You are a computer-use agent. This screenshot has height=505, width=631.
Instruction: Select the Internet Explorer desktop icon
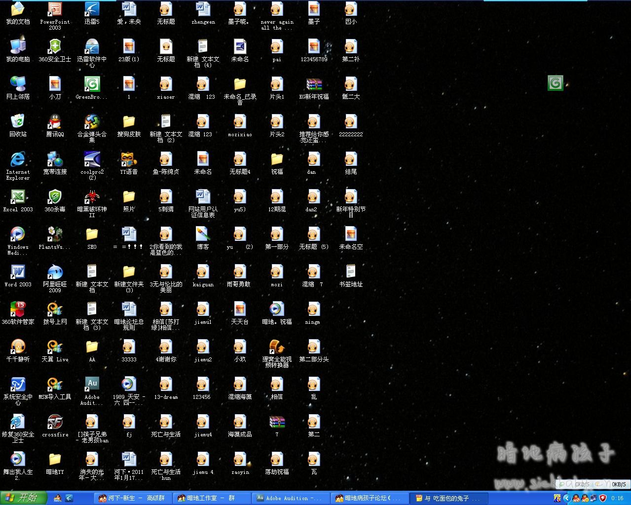(18, 159)
